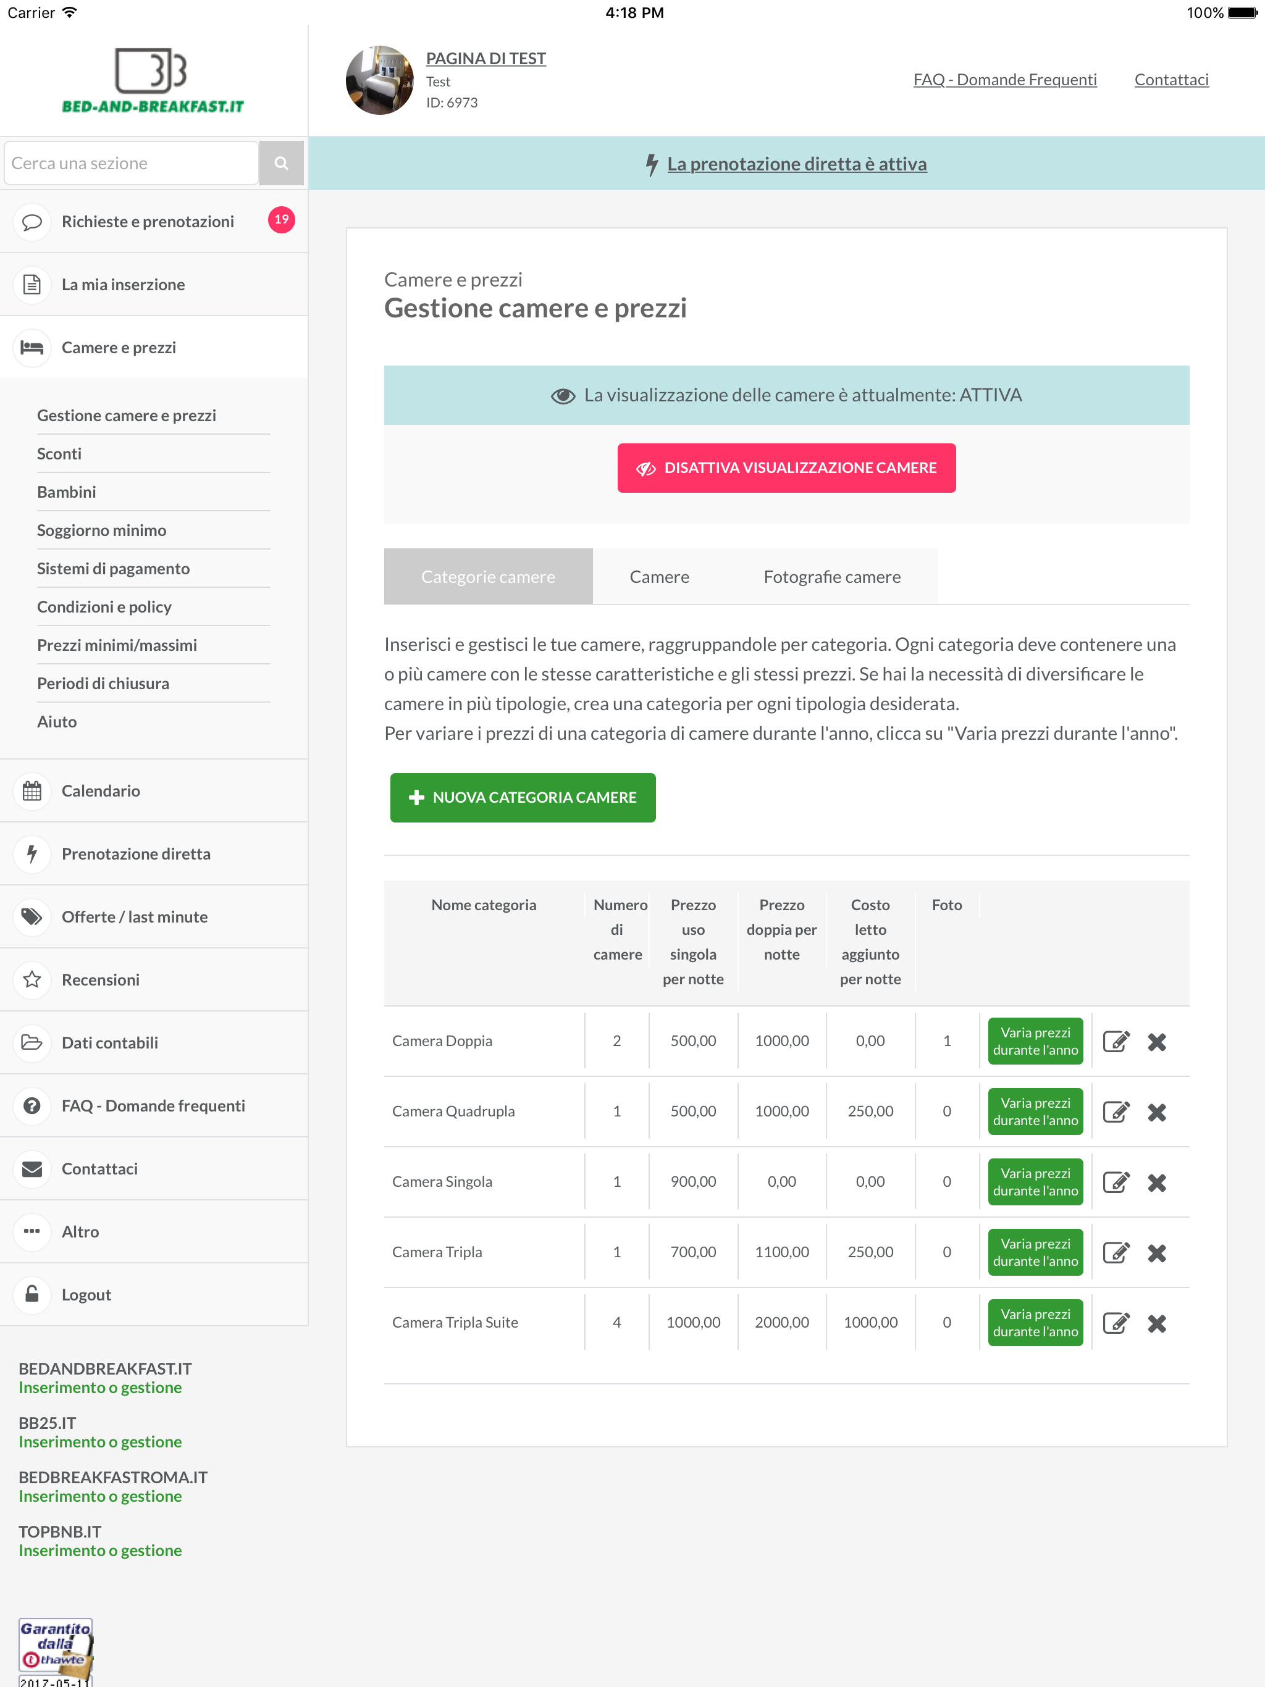This screenshot has height=1687, width=1265.
Task: Click the Thawte guarantee seal
Action: point(55,1651)
